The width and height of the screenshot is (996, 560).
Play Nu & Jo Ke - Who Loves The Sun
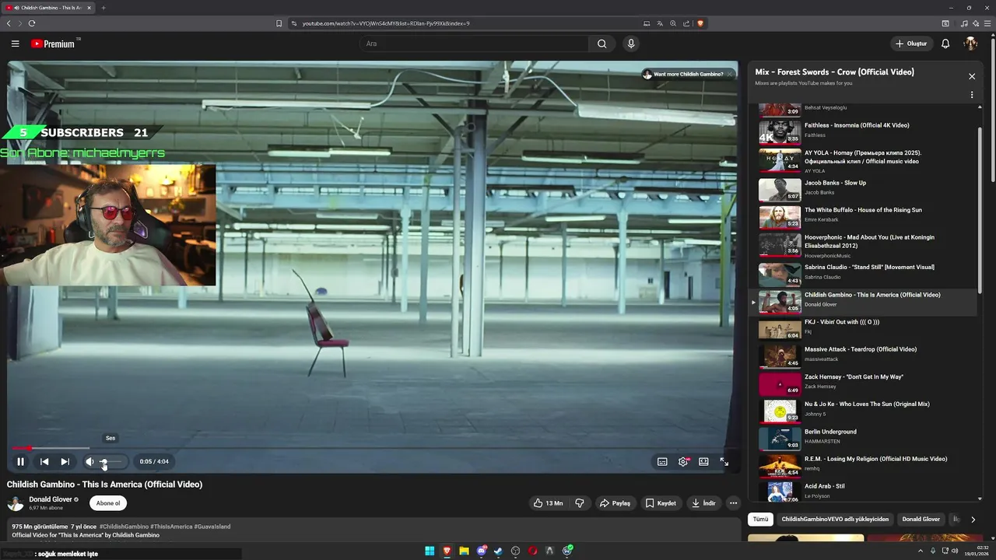click(x=864, y=410)
